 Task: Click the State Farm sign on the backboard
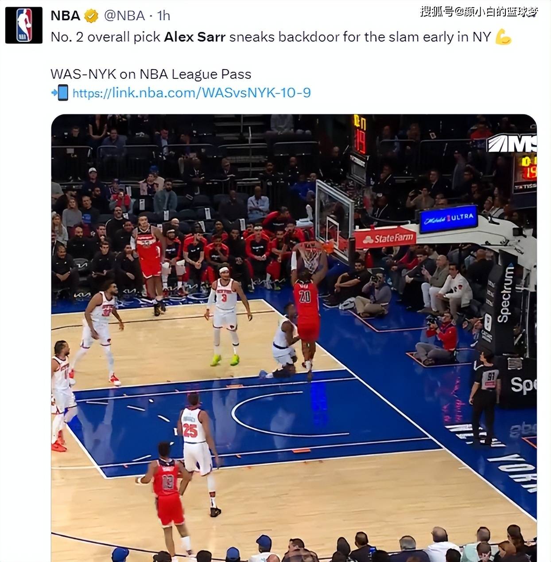(x=385, y=238)
